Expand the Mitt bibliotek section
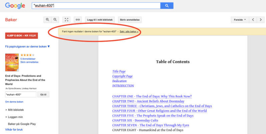Image resolution: width=266 pixels, height=134 pixels. click(x=16, y=110)
